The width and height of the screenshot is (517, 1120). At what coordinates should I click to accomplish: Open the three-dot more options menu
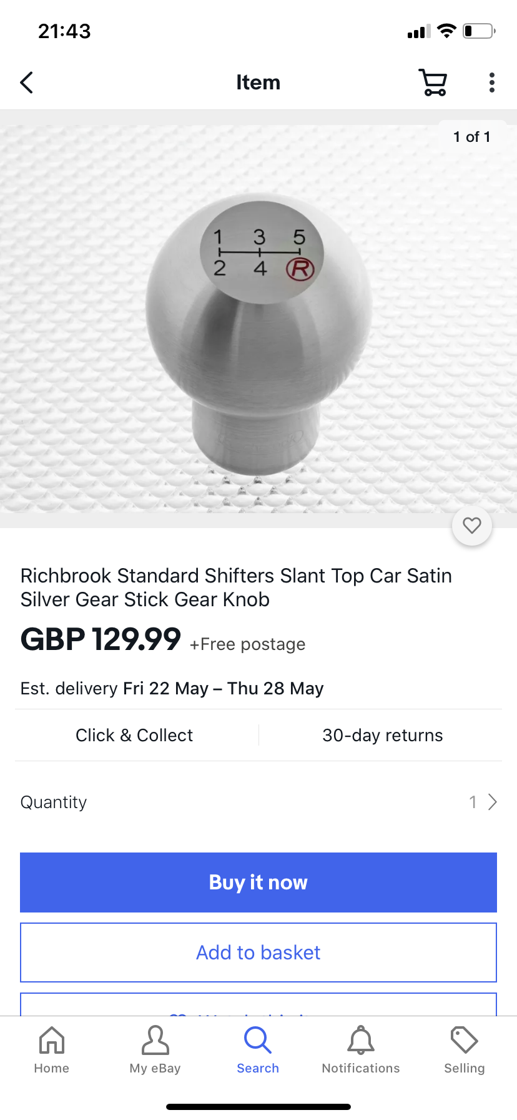492,82
